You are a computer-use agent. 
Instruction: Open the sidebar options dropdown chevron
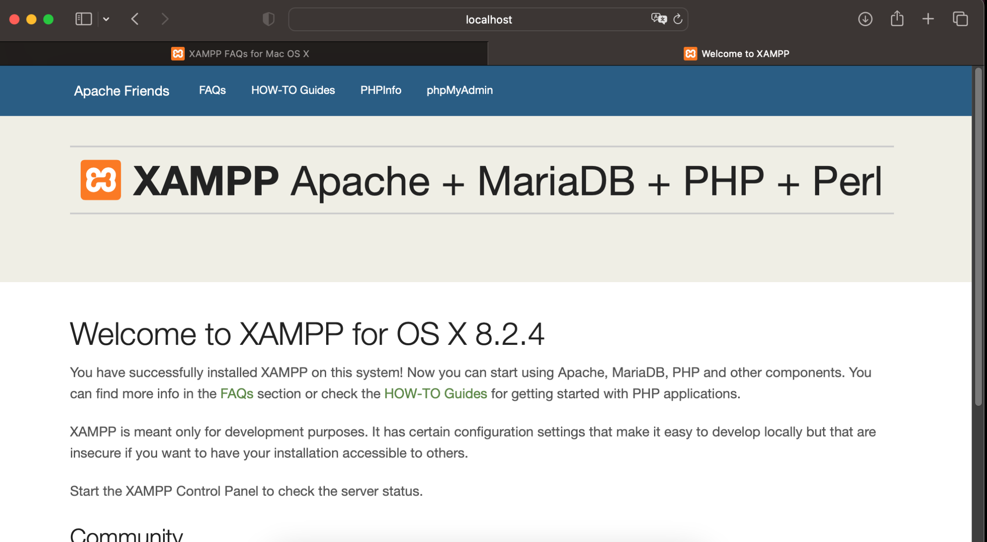[x=106, y=19]
